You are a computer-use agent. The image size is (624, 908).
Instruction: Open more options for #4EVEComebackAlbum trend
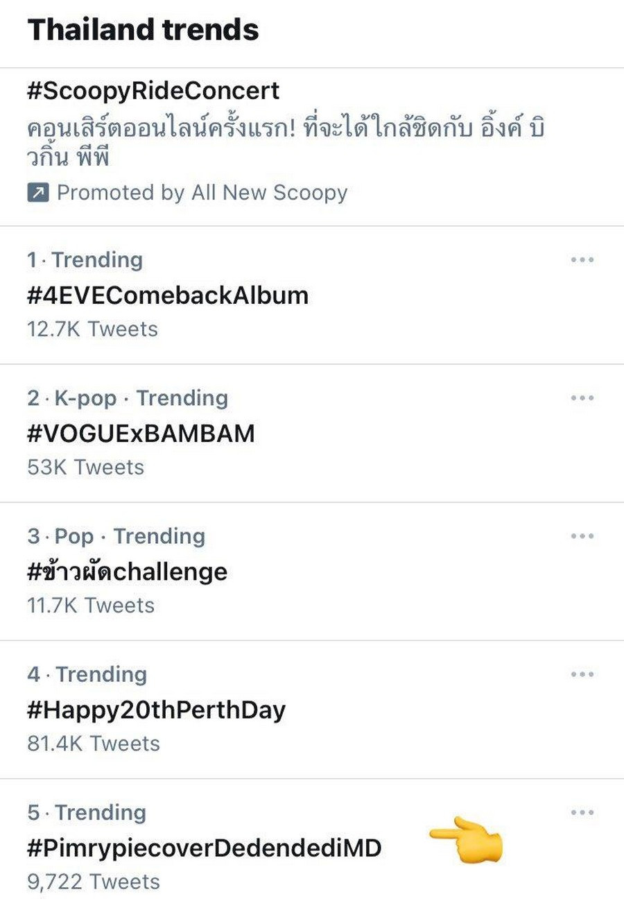582,260
